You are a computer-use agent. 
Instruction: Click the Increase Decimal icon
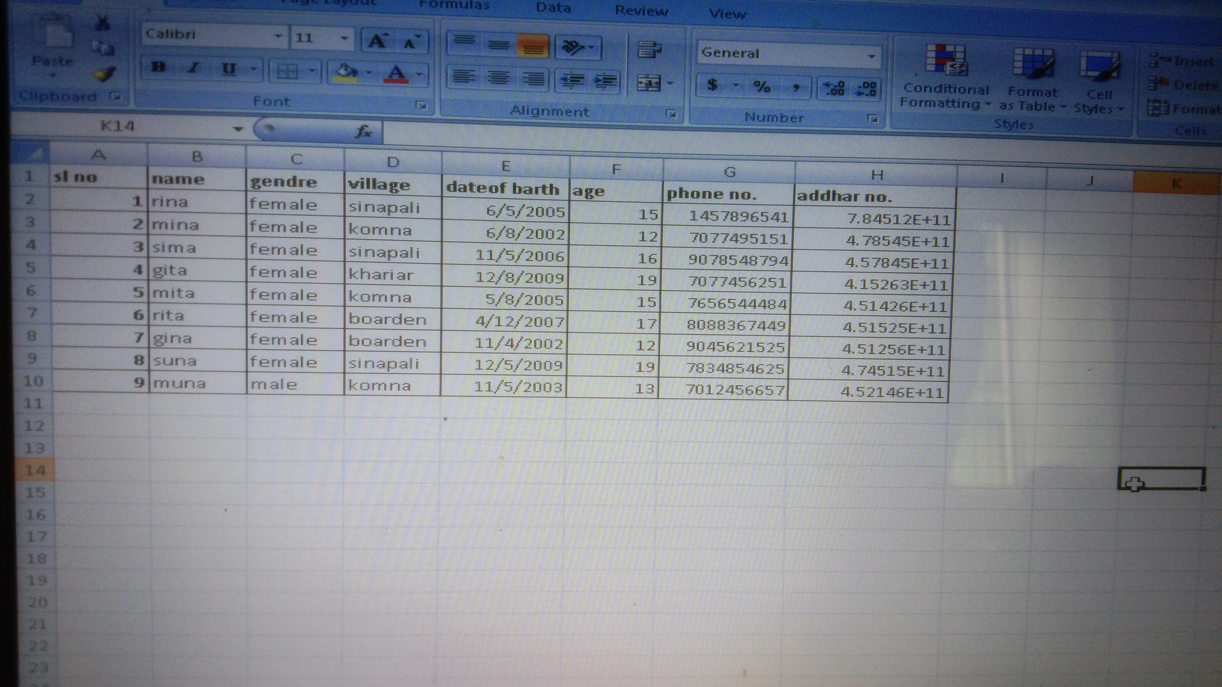833,88
